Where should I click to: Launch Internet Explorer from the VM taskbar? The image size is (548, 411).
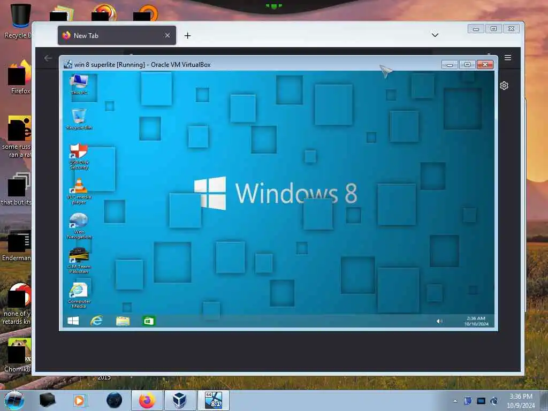97,321
